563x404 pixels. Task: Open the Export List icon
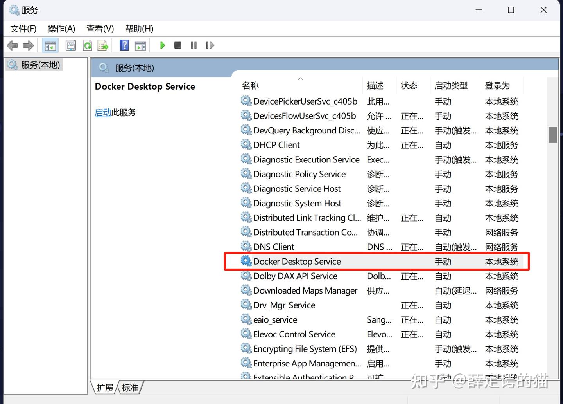102,45
